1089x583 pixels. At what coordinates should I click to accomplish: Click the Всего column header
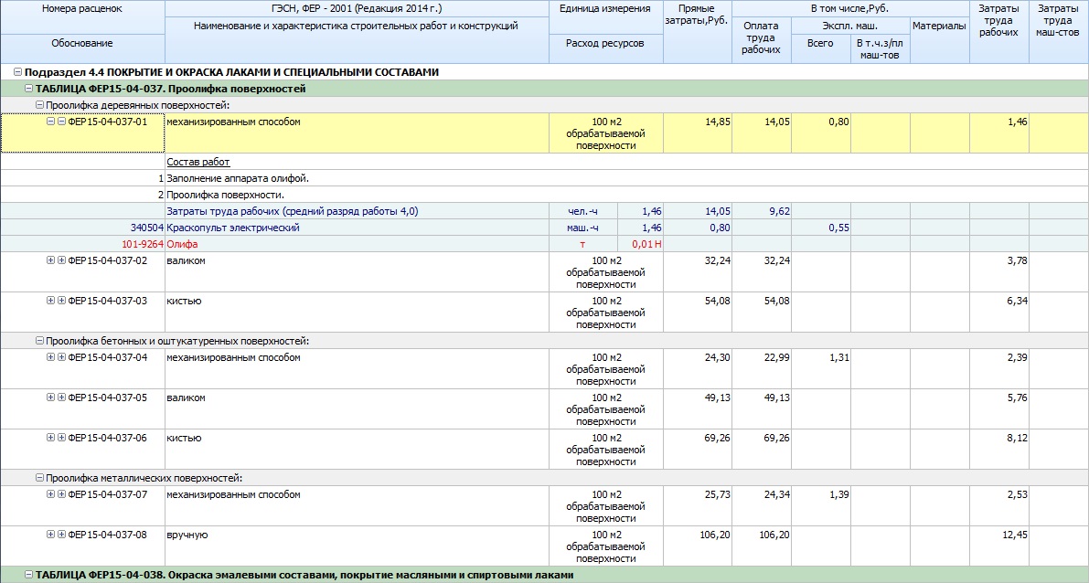tap(821, 48)
